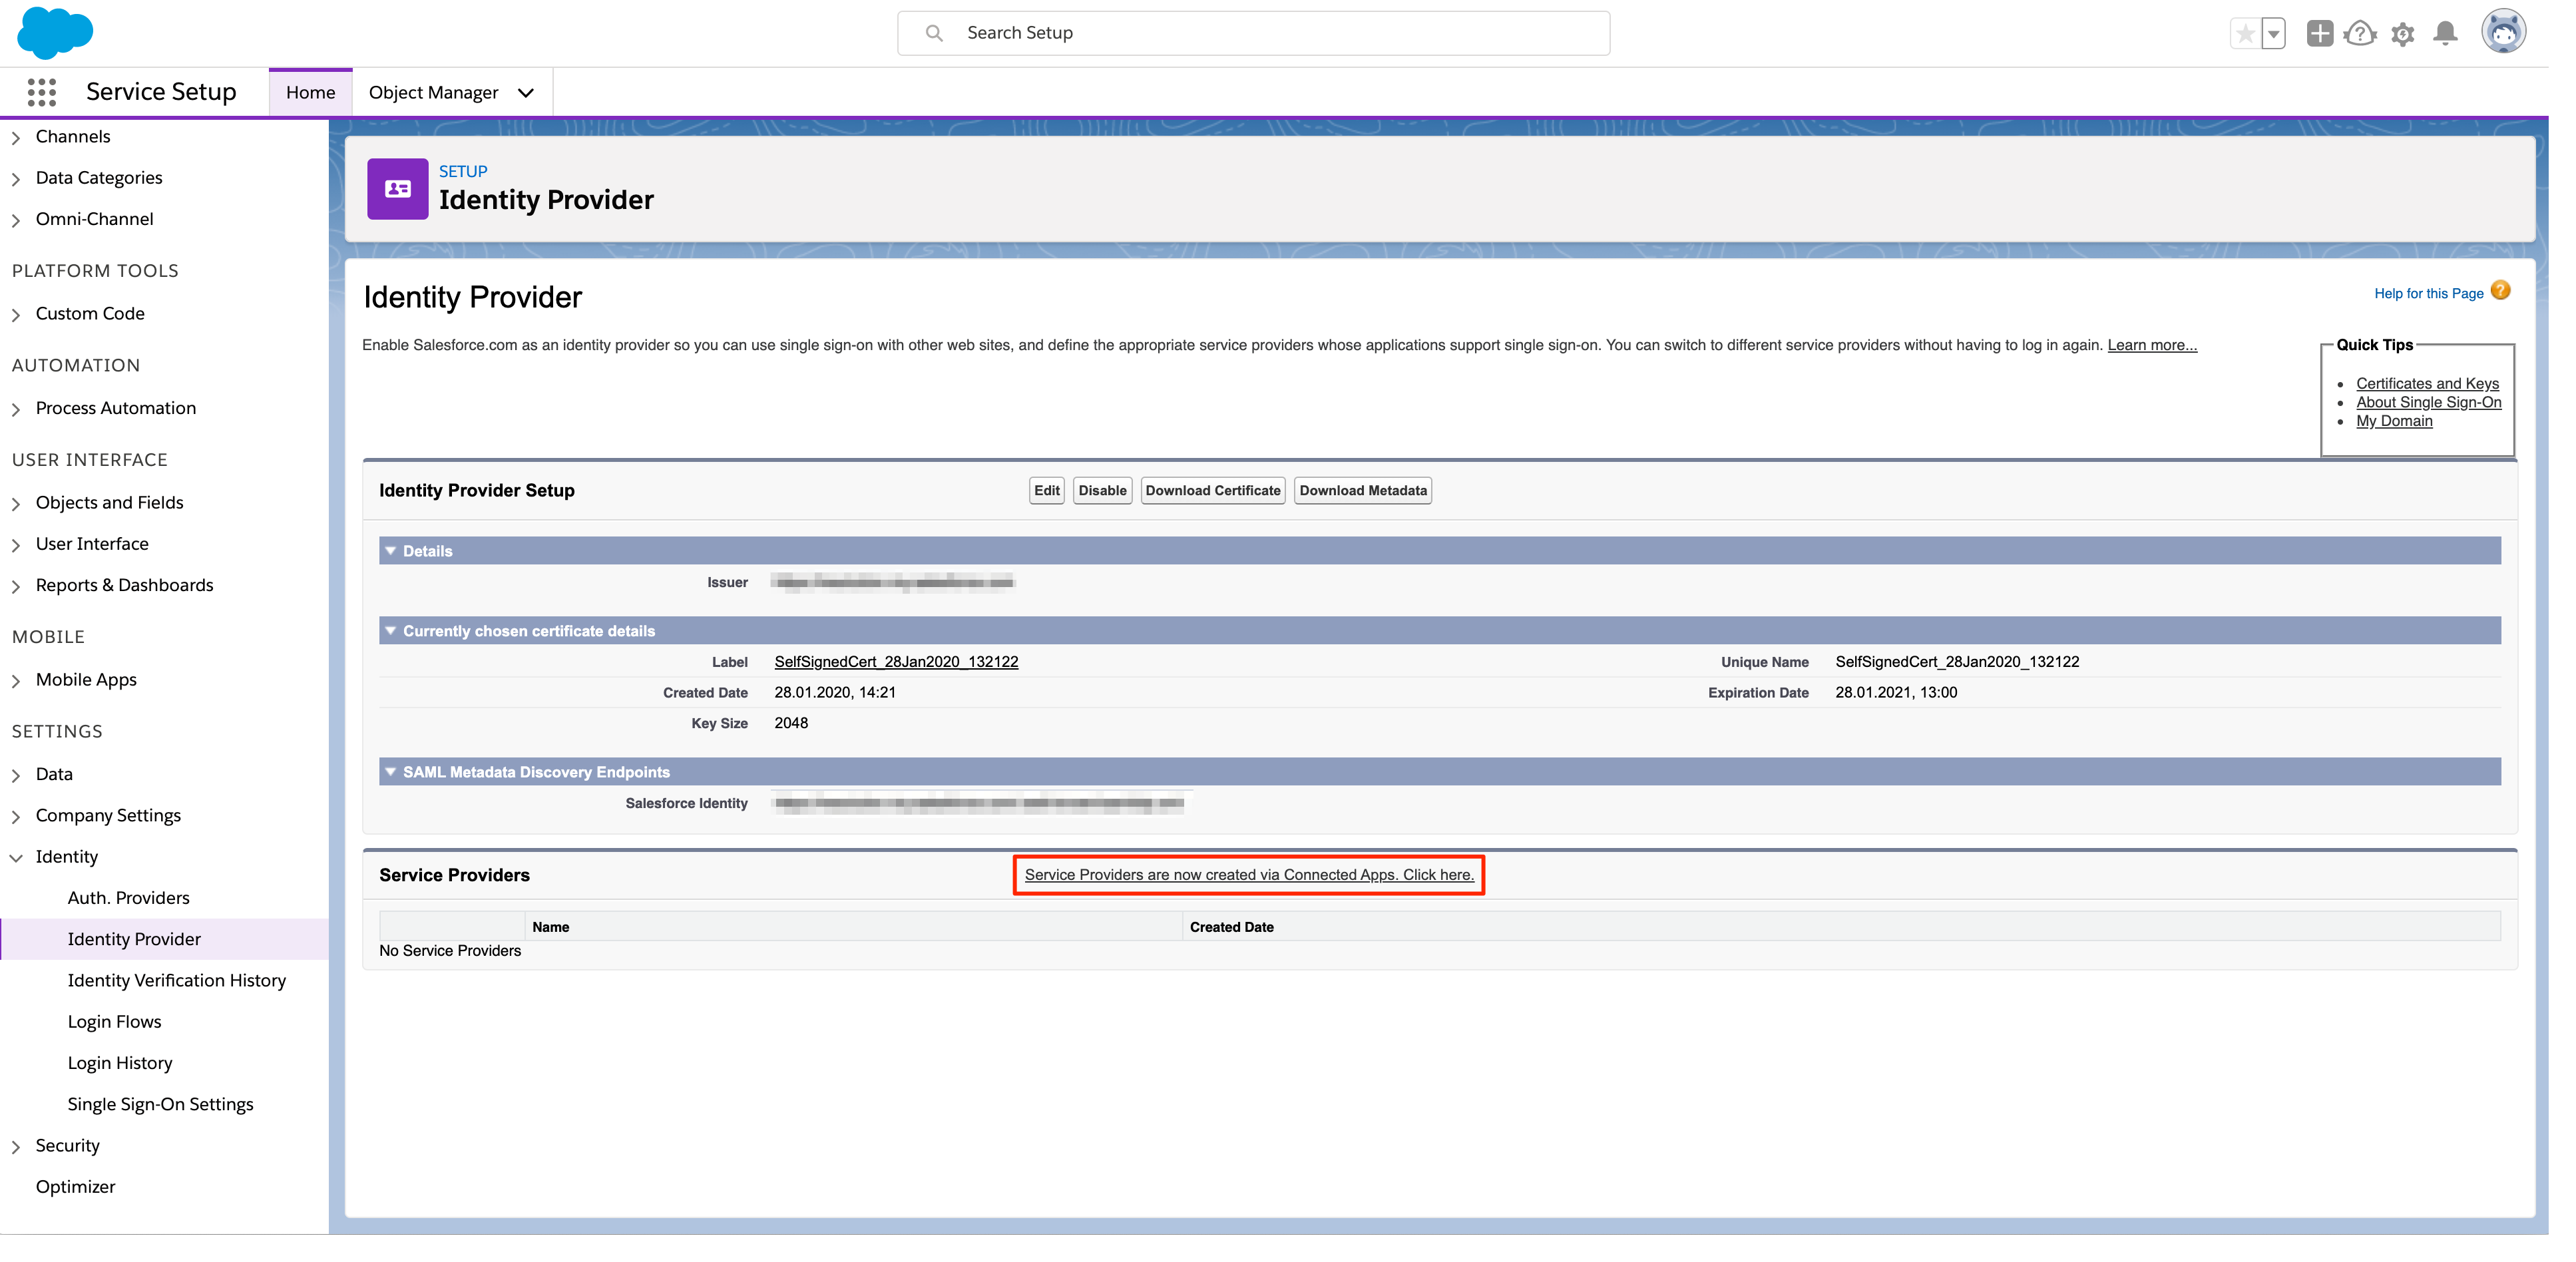Expand the Channels tree node
Image resolution: width=2576 pixels, height=1262 pixels.
[x=16, y=138]
